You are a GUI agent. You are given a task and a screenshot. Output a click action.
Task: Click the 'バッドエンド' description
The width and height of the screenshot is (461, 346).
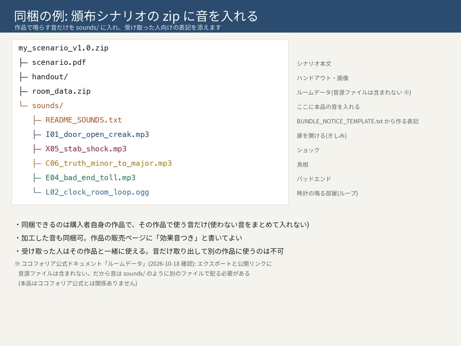314,179
